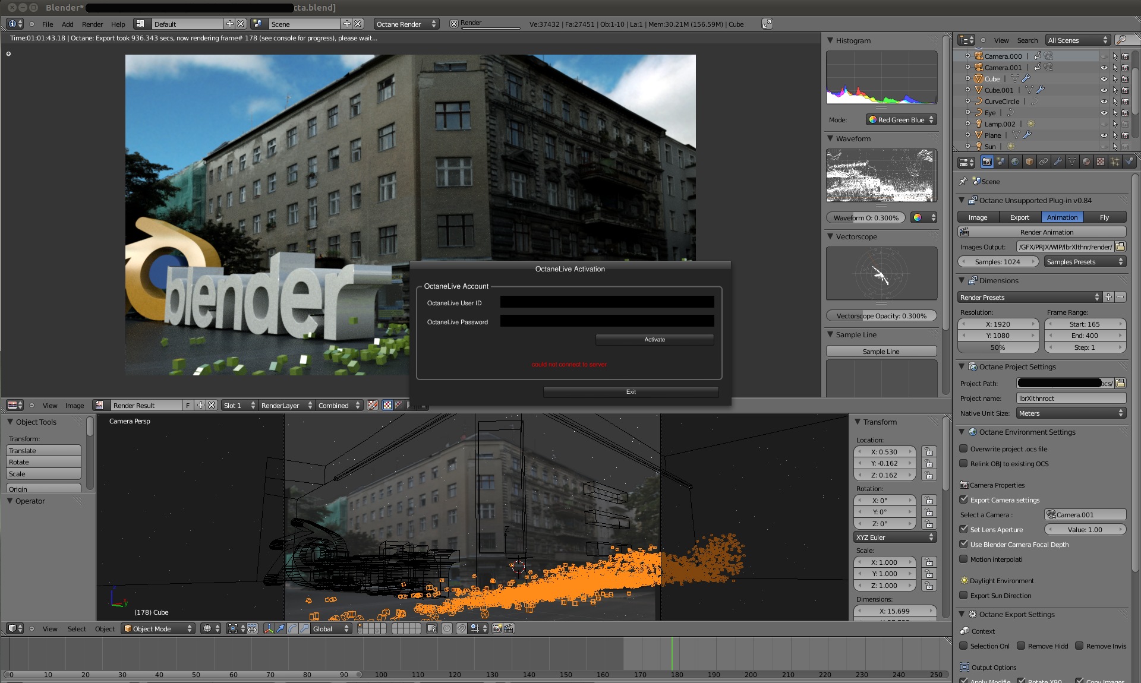Enable Overwrite project .ocs file checkbox
Viewport: 1141px width, 683px height.
coord(964,449)
